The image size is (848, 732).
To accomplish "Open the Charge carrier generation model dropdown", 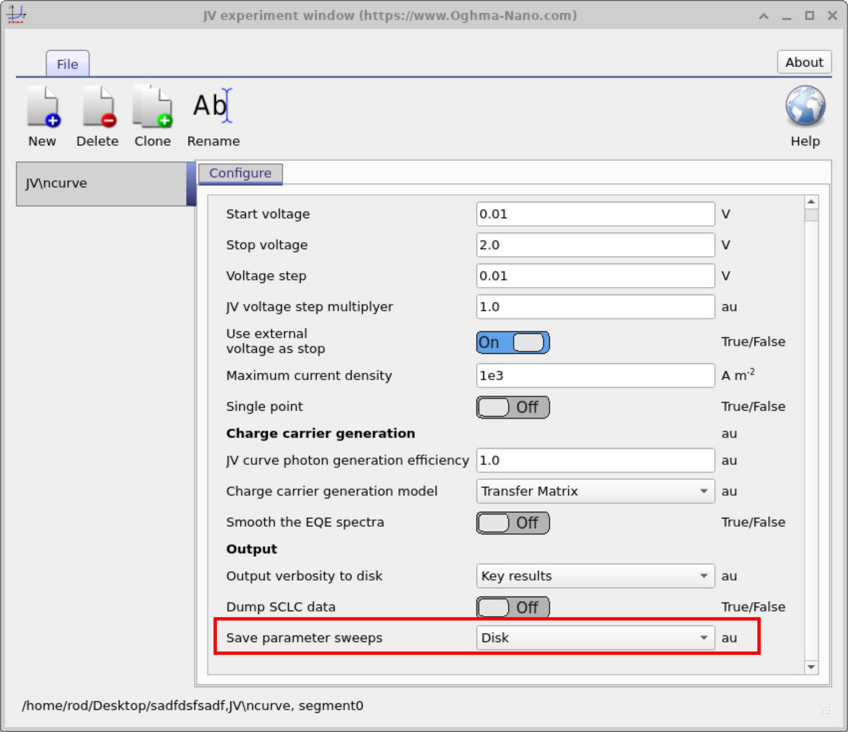I will (594, 491).
